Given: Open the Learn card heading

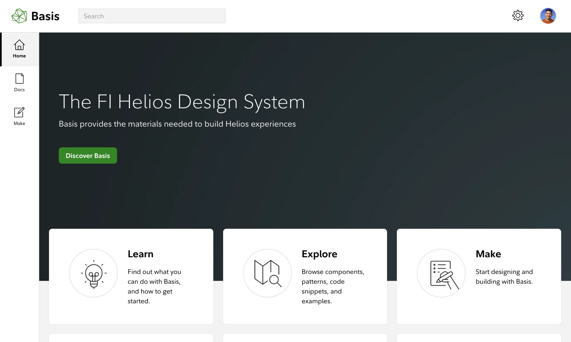Looking at the screenshot, I should [x=140, y=254].
